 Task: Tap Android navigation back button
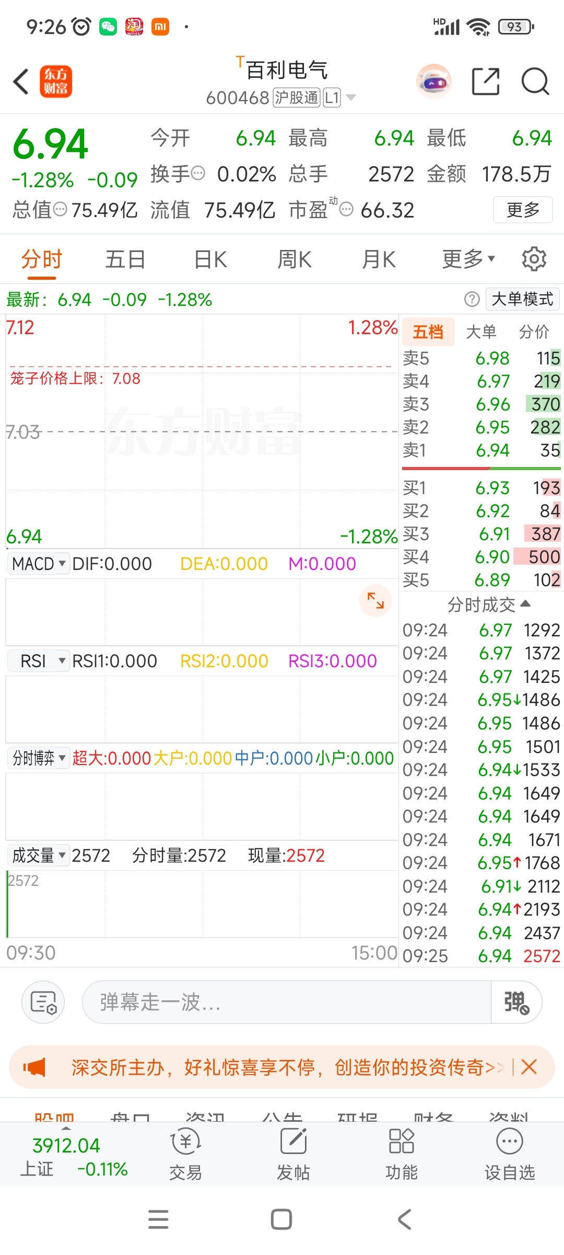tap(405, 1219)
